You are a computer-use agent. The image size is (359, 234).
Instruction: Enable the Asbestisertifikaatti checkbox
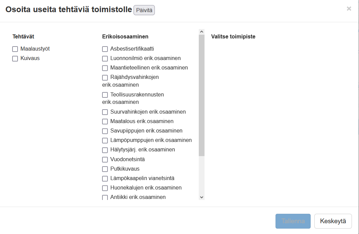(x=105, y=49)
